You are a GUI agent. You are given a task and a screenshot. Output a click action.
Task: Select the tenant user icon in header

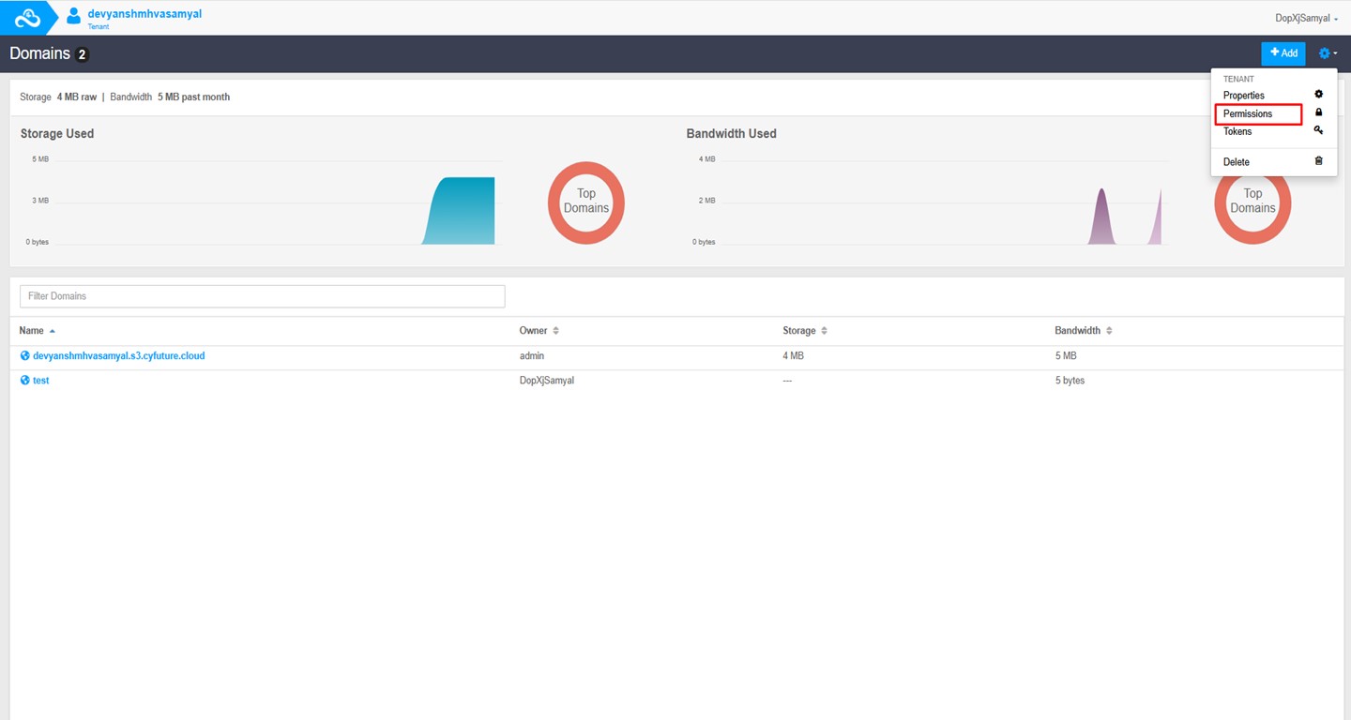coord(73,15)
